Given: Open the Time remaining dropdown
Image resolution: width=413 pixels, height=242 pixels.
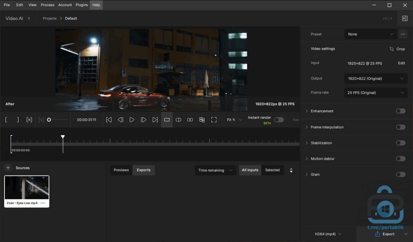Looking at the screenshot, I should (x=215, y=170).
